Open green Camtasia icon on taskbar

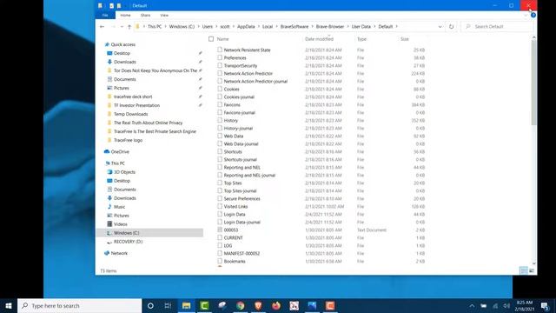(x=204, y=305)
